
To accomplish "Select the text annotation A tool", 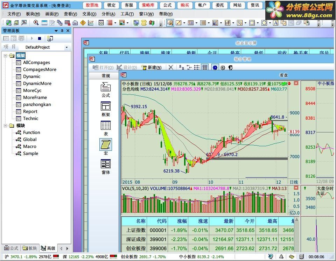I will pos(275,23).
